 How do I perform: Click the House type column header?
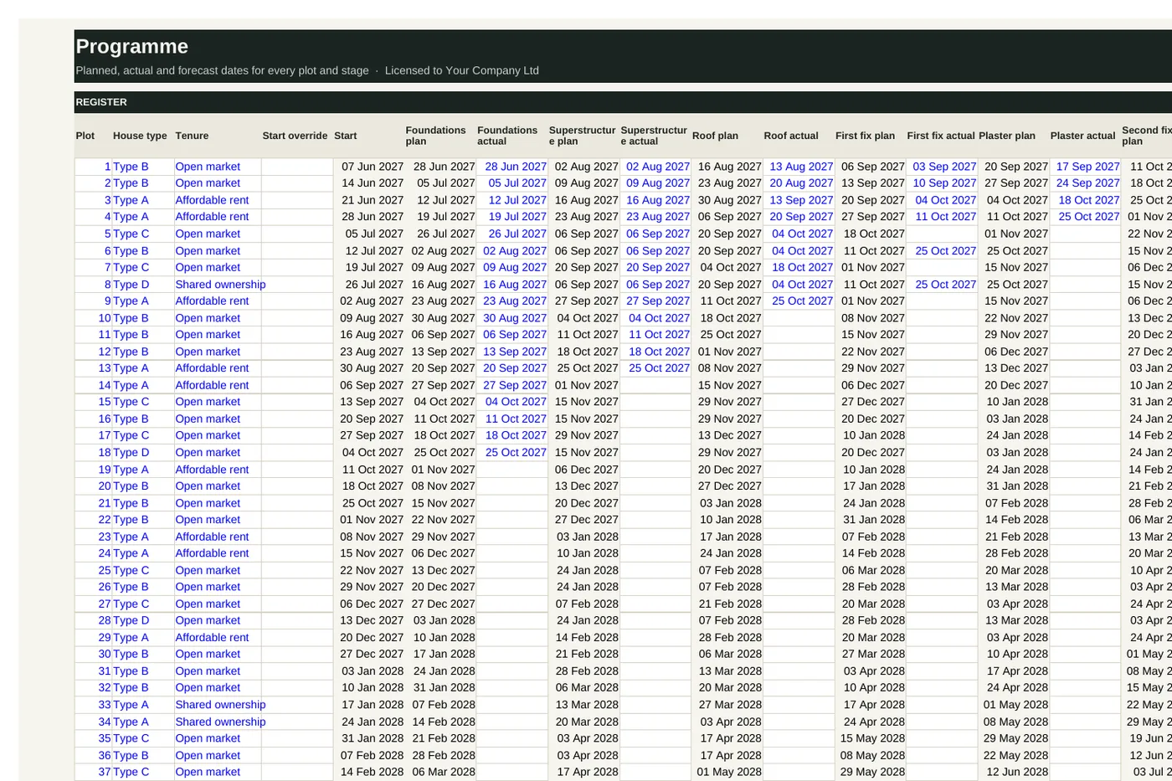tap(140, 136)
